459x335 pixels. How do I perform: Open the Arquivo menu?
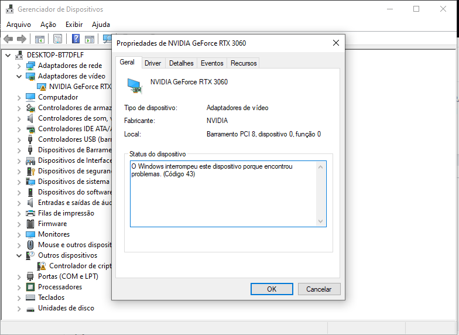pyautogui.click(x=19, y=25)
